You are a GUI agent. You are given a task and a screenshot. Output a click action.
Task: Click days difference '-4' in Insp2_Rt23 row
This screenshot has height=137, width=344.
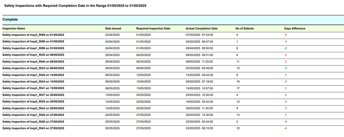pos(286,68)
